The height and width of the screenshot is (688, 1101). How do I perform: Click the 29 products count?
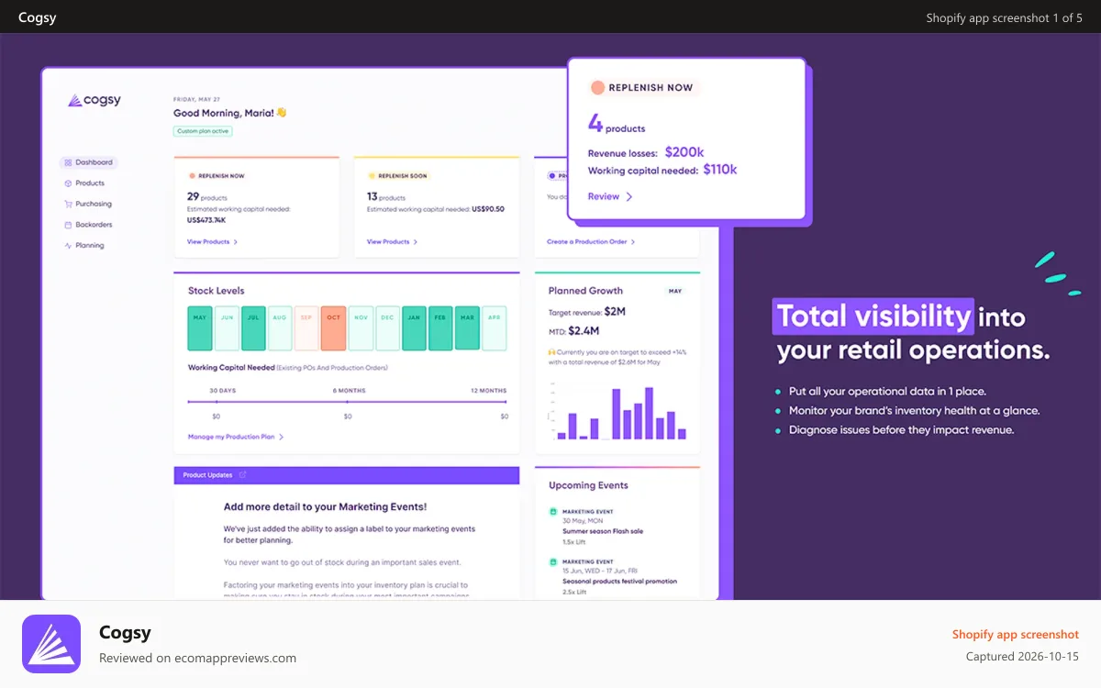(207, 196)
